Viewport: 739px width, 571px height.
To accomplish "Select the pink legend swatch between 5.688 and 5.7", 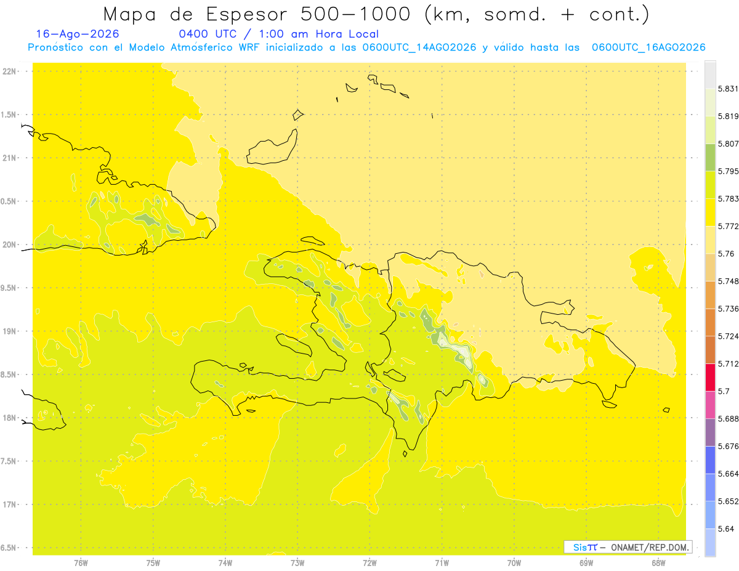I will tap(710, 405).
